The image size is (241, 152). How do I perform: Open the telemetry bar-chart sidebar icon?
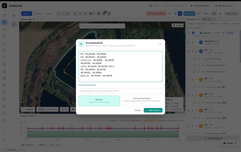coord(5,15)
